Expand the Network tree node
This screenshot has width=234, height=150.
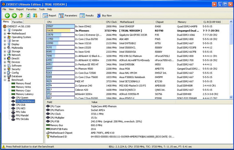(5, 55)
